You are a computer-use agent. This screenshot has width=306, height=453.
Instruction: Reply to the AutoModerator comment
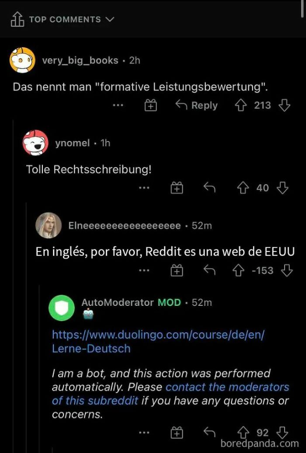click(209, 432)
